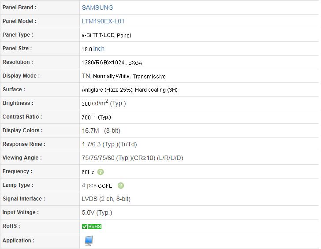Select the 'Resolution :' label
Screen dimensions: 321x249
click(x=18, y=62)
